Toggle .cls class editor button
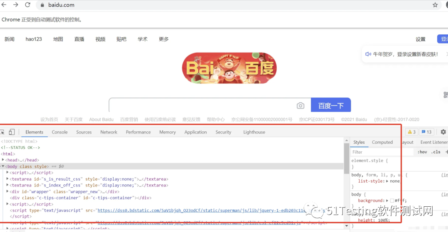This screenshot has height=232, width=448. pos(436,152)
